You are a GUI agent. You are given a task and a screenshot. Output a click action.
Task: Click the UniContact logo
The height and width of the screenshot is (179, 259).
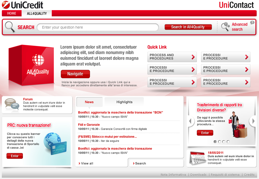(x=236, y=5)
